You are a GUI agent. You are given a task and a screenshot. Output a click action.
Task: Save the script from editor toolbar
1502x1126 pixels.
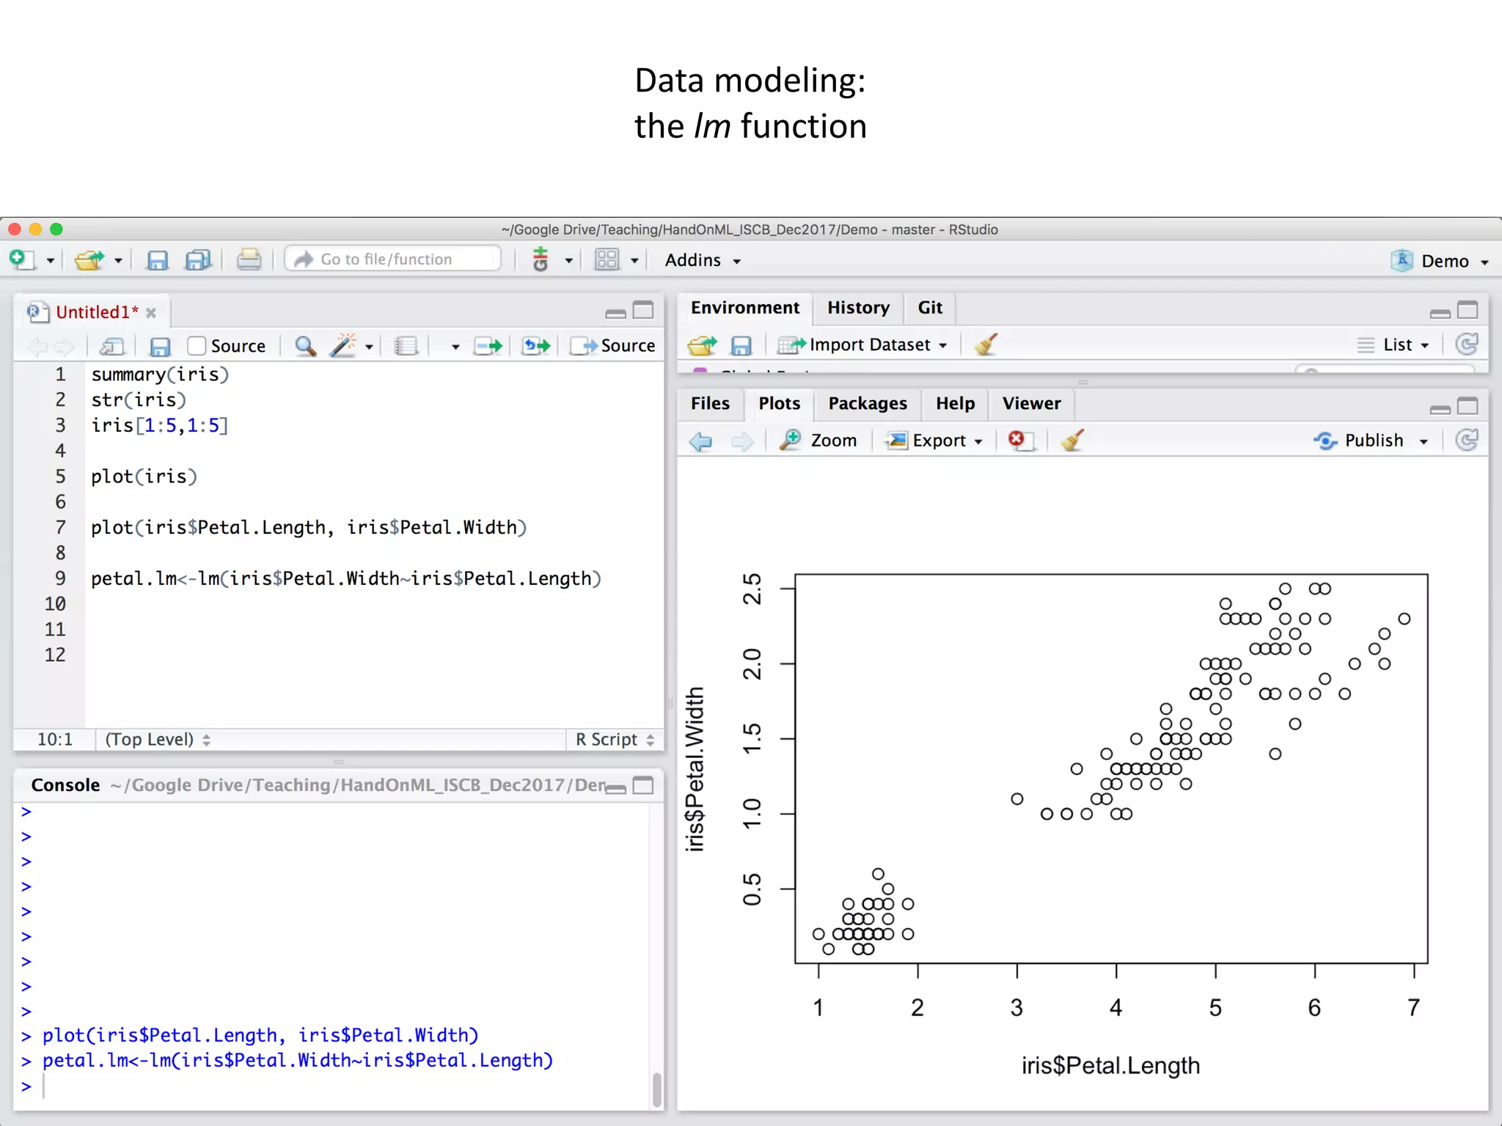(159, 346)
